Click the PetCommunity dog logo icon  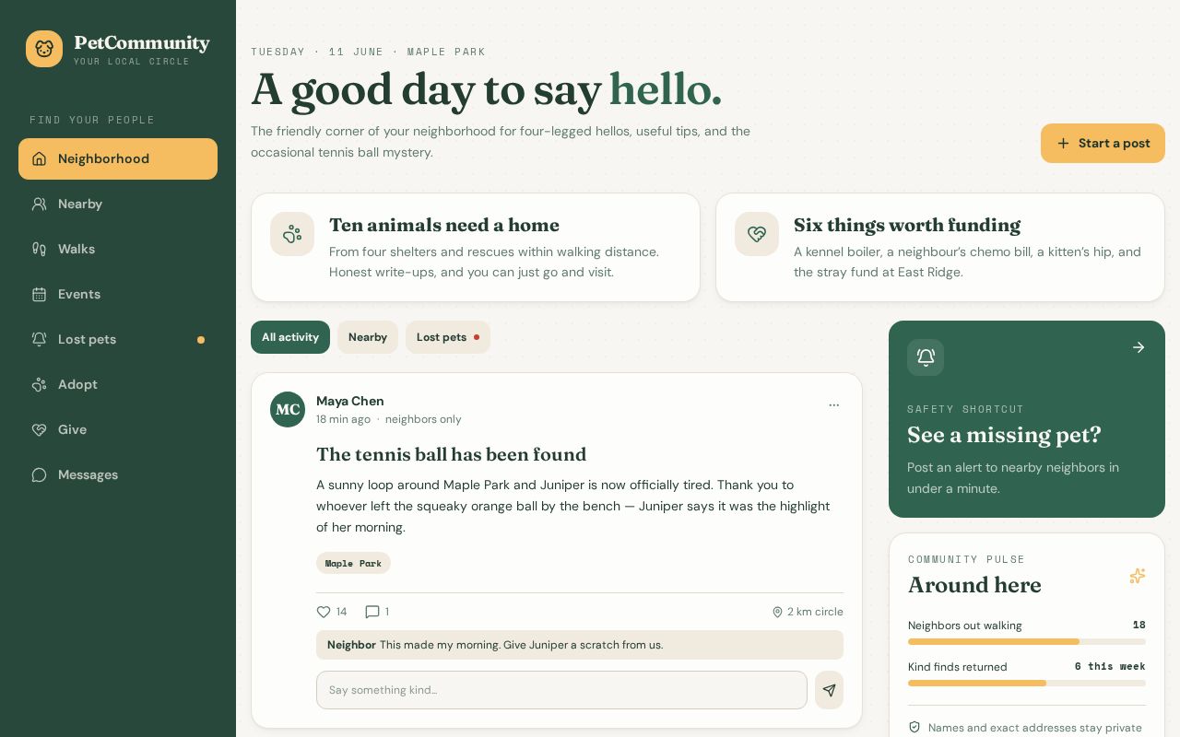(x=44, y=49)
